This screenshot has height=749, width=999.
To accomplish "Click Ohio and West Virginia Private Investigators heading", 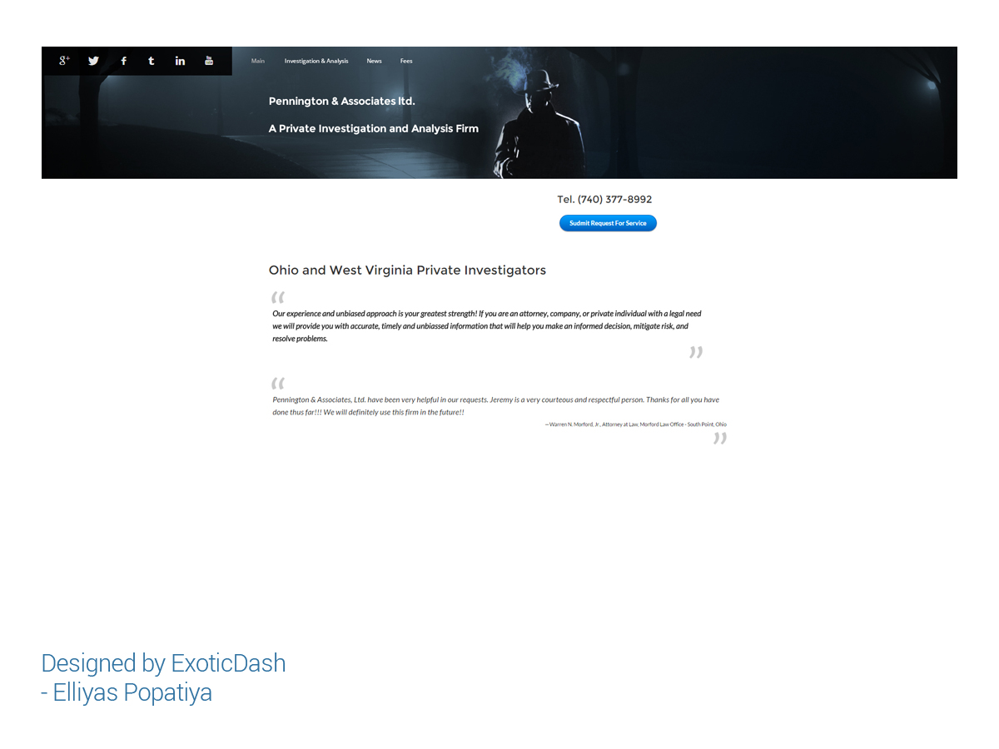I will click(x=407, y=270).
